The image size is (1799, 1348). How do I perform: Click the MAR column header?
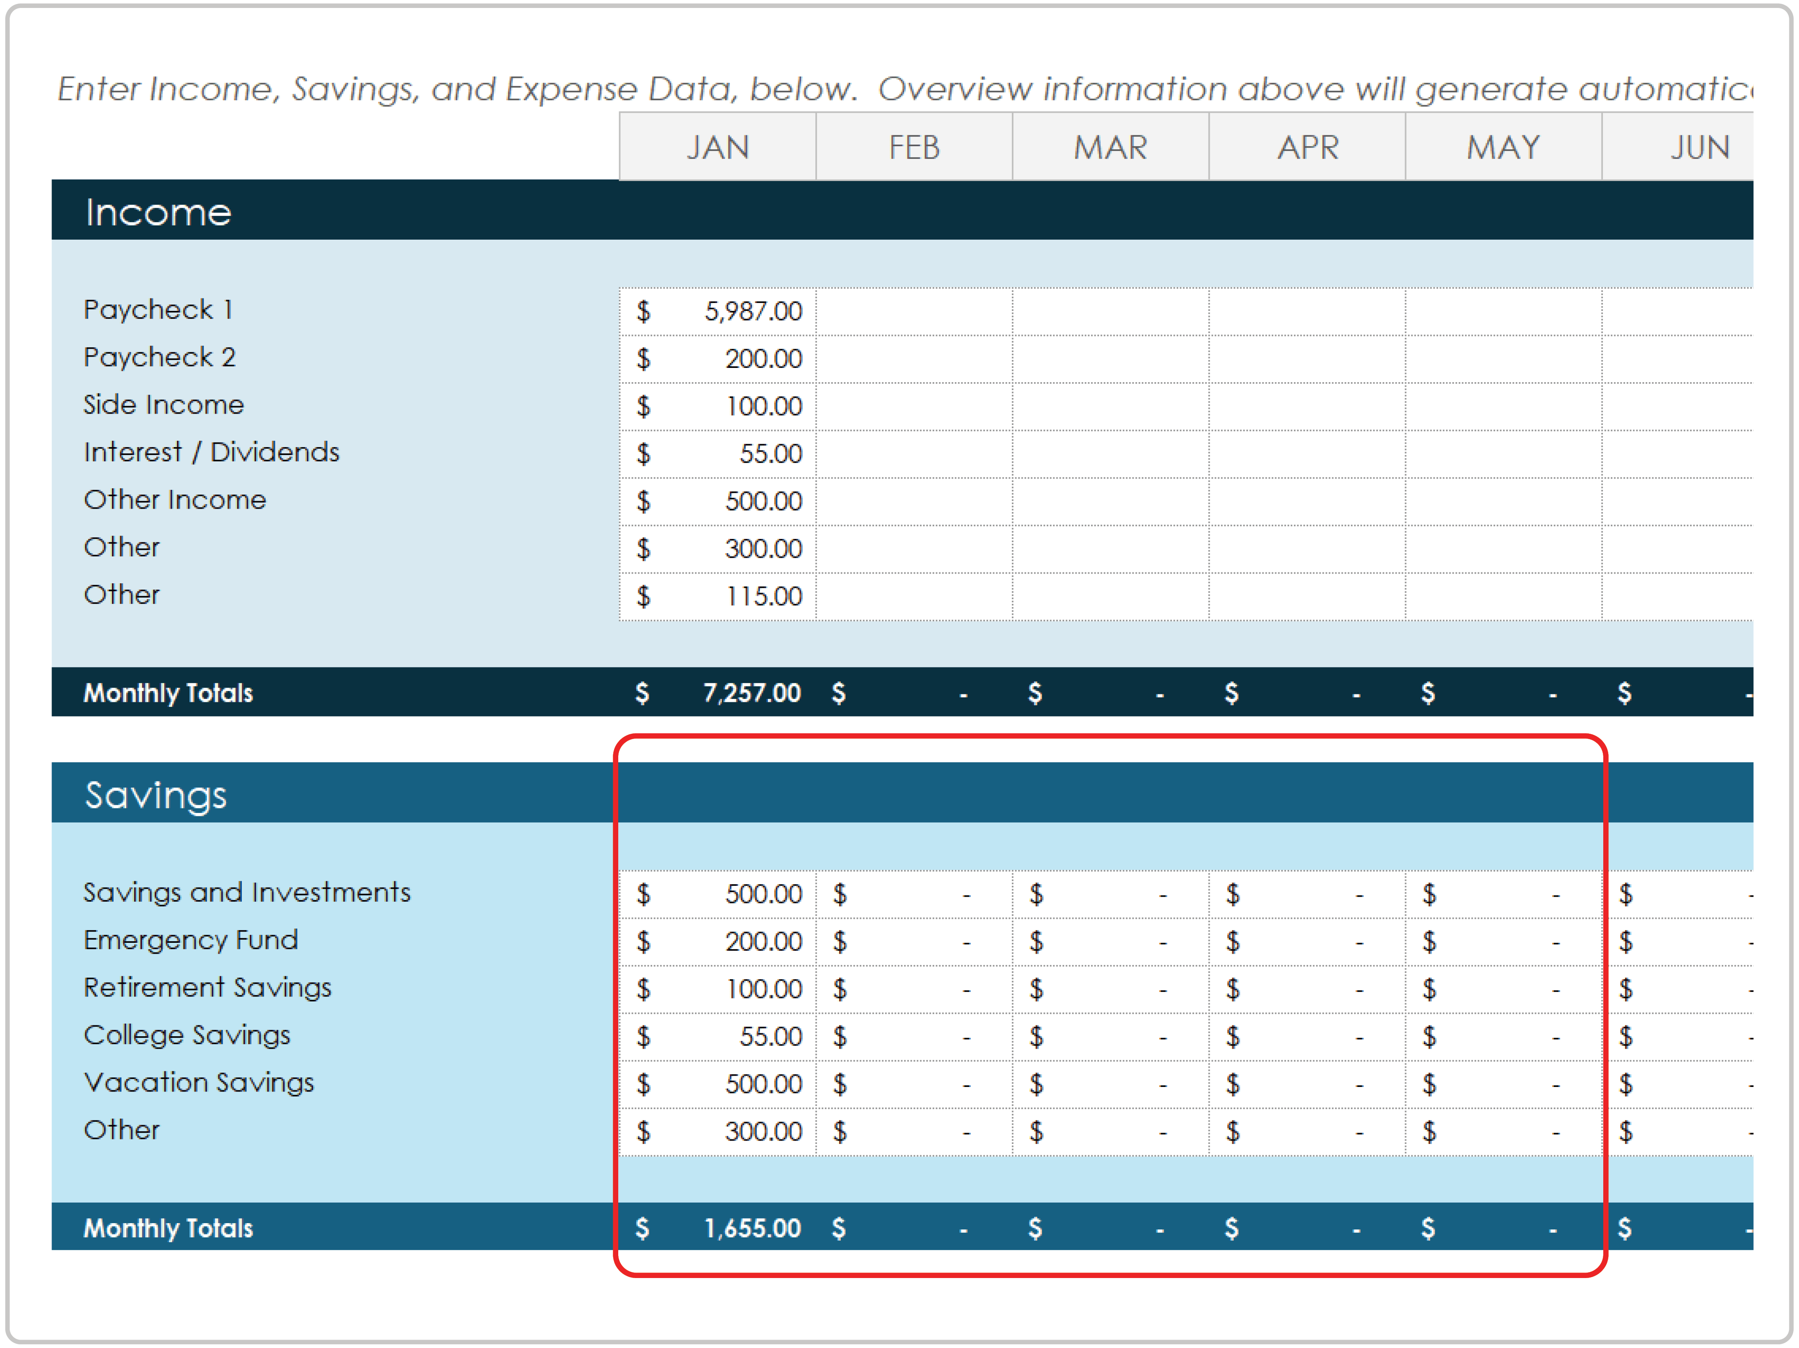coord(1110,147)
